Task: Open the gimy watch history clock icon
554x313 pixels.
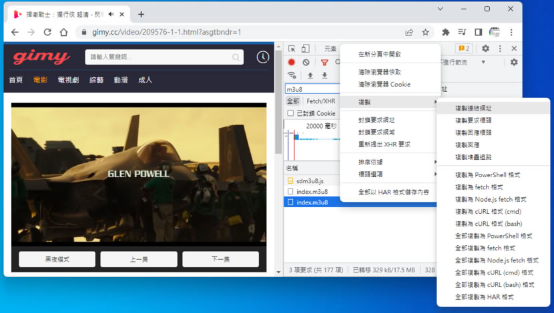Action: point(262,57)
